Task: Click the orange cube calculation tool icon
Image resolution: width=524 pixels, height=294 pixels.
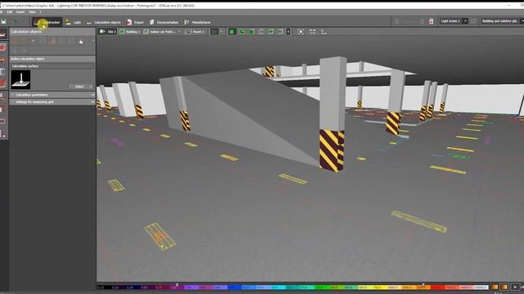Action: tap(52, 41)
